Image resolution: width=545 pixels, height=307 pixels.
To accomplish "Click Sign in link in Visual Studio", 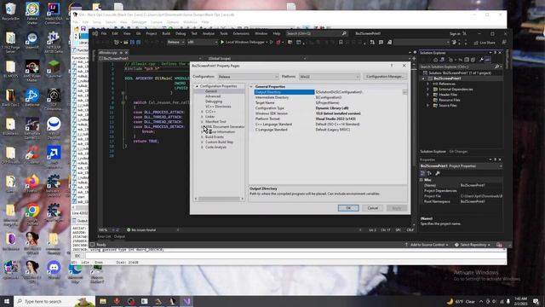I will coord(455,34).
